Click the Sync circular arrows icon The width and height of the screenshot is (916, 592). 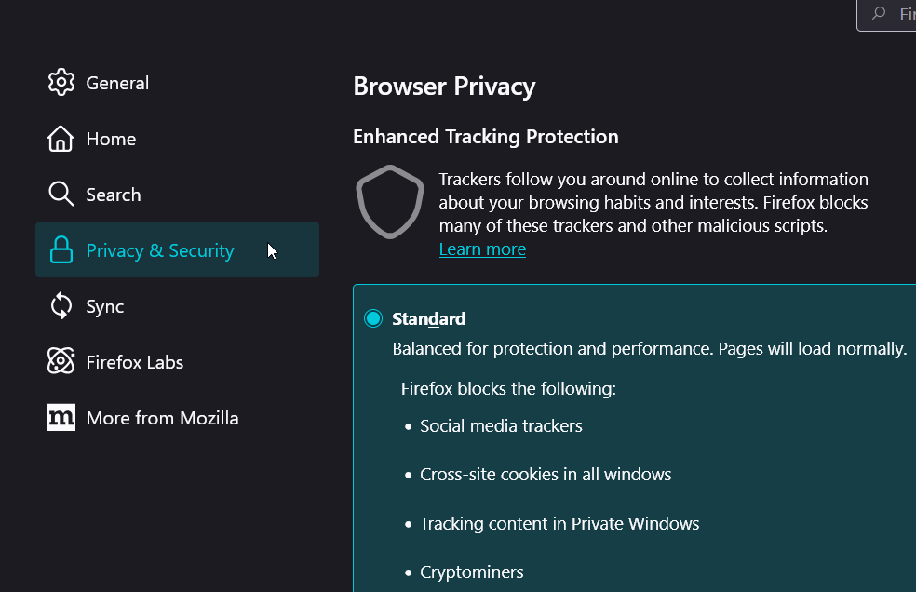[x=61, y=306]
